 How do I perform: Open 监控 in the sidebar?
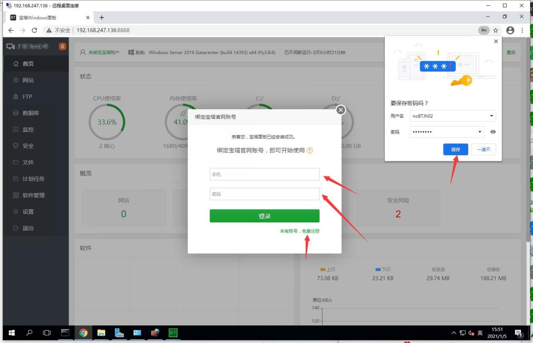point(35,129)
